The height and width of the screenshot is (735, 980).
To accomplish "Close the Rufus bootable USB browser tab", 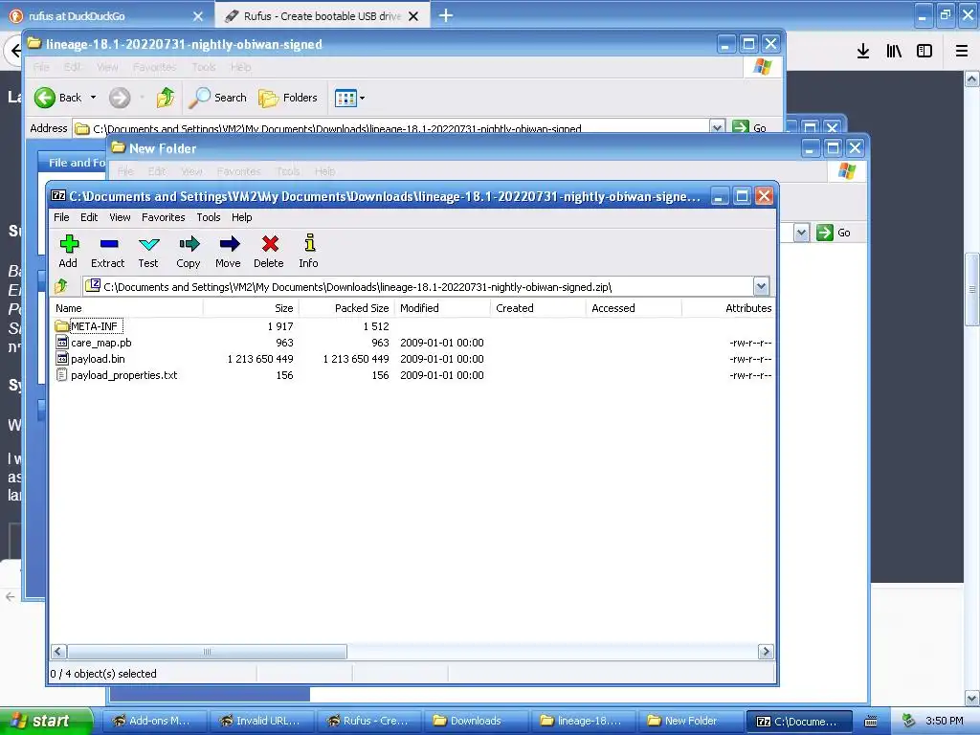I will click(413, 16).
